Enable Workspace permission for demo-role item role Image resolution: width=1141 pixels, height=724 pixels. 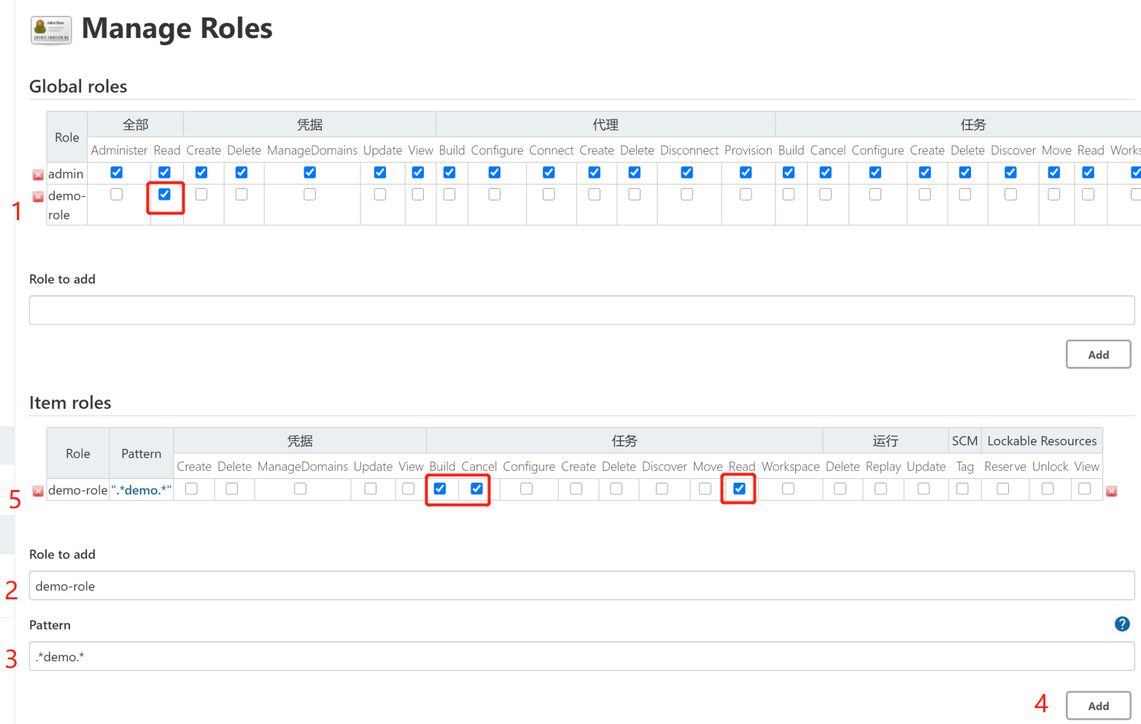click(x=788, y=488)
